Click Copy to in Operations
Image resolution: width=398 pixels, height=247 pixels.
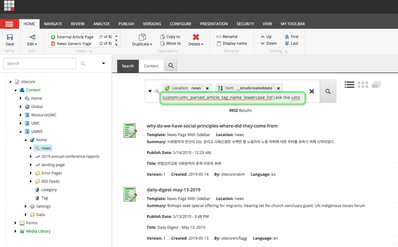pos(170,37)
